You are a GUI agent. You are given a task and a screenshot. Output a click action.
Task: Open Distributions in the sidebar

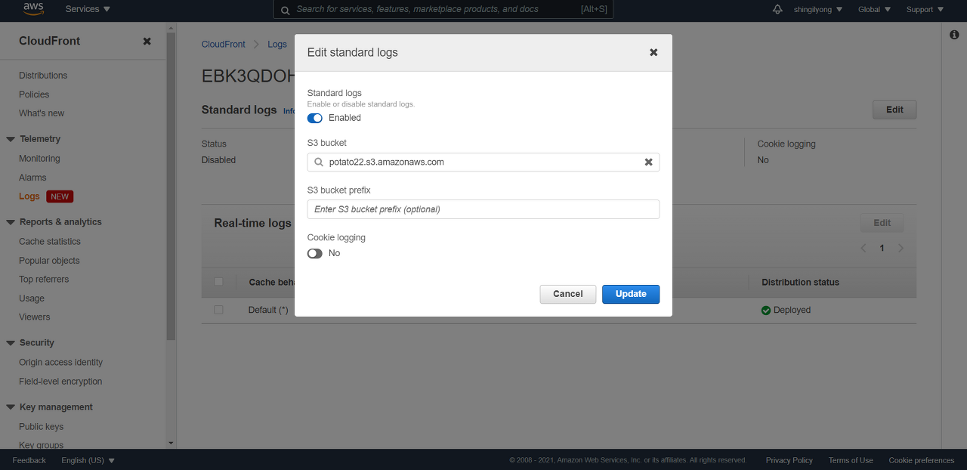click(x=43, y=76)
